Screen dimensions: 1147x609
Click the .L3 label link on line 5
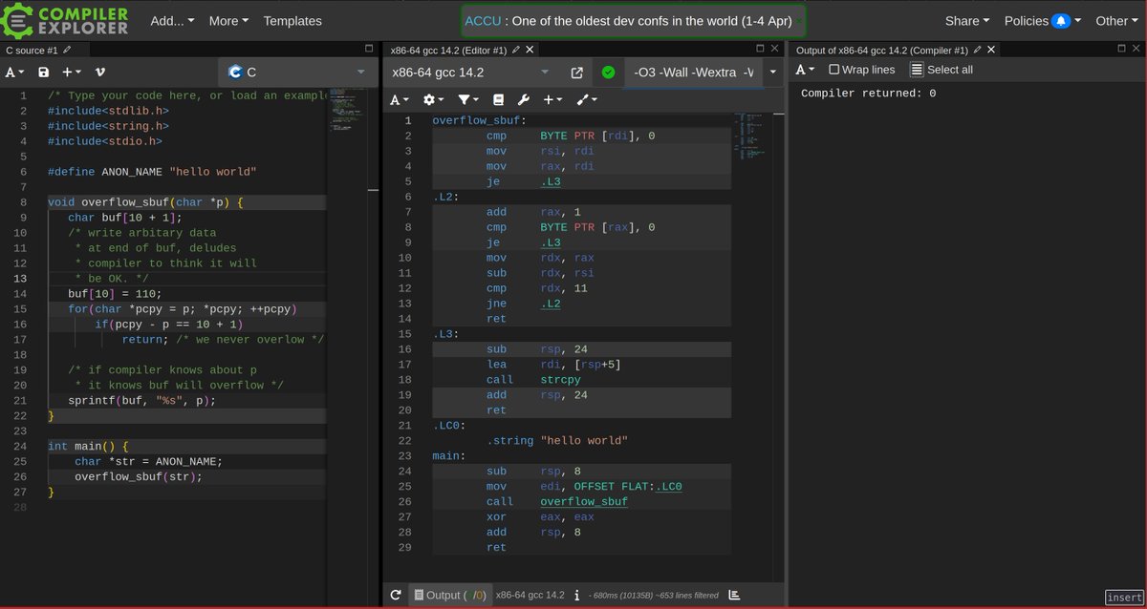pyautogui.click(x=551, y=181)
